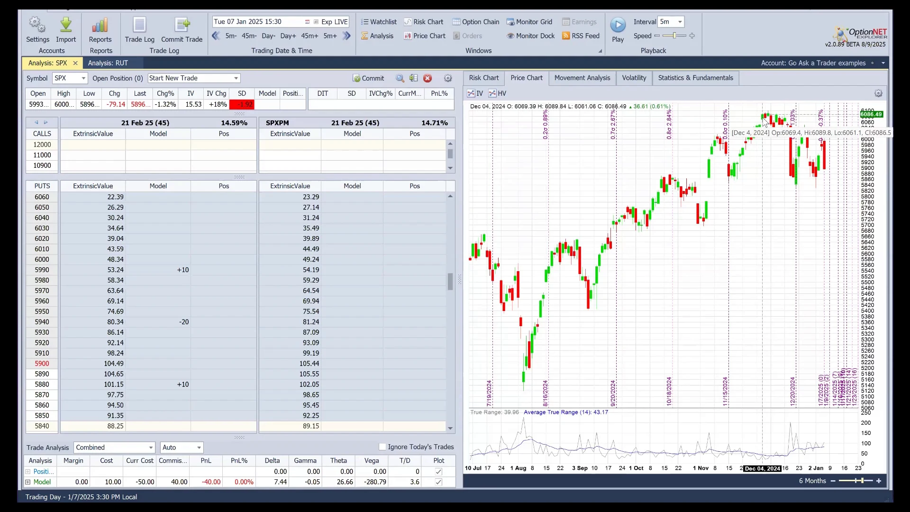This screenshot has height=512, width=910.
Task: Click the Import accounts icon
Action: pos(66,30)
